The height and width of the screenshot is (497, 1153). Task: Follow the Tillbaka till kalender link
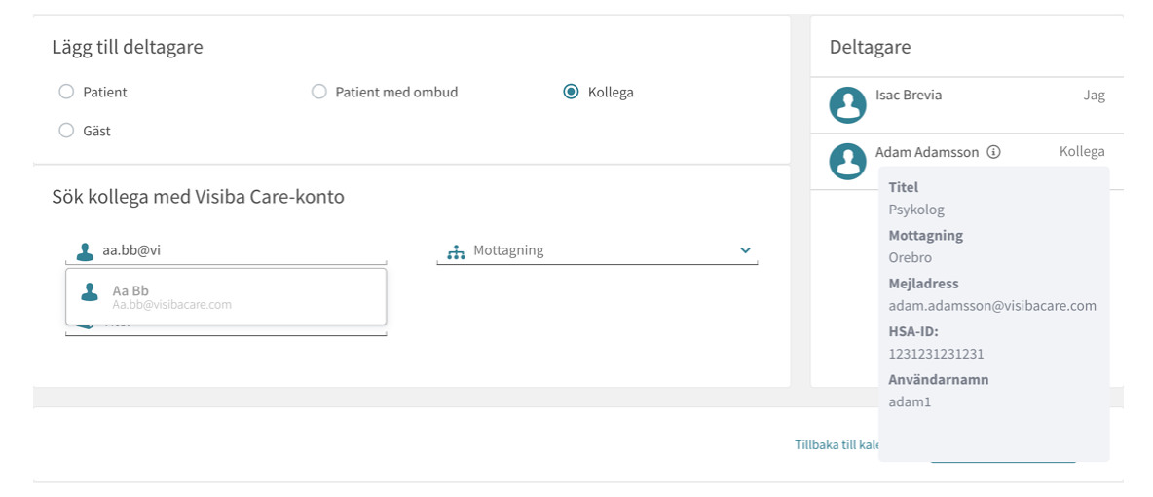pos(837,444)
